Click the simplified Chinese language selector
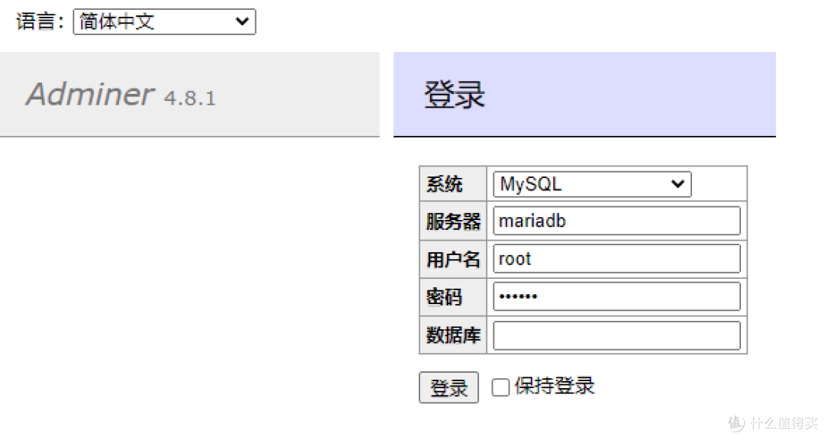The image size is (825, 440). [x=163, y=21]
